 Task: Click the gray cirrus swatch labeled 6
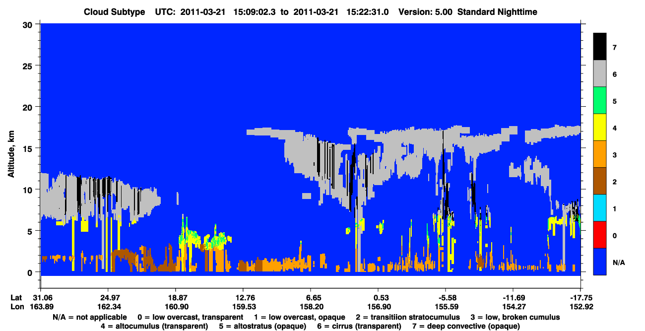[600, 73]
